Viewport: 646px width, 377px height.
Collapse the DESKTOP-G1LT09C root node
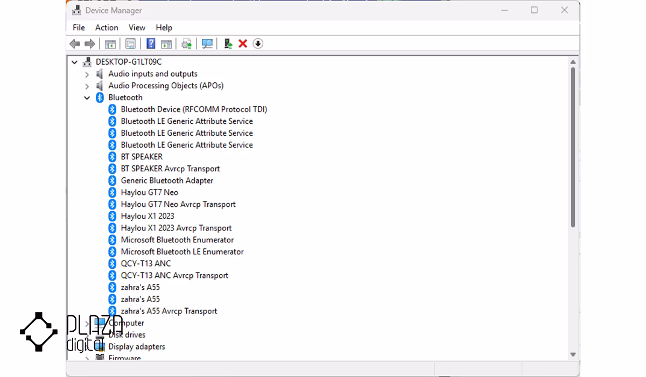click(75, 62)
